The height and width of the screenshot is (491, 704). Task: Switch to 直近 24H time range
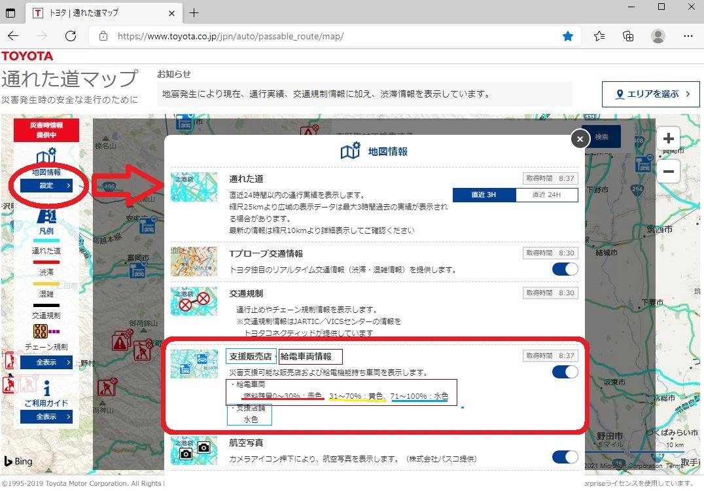point(546,194)
